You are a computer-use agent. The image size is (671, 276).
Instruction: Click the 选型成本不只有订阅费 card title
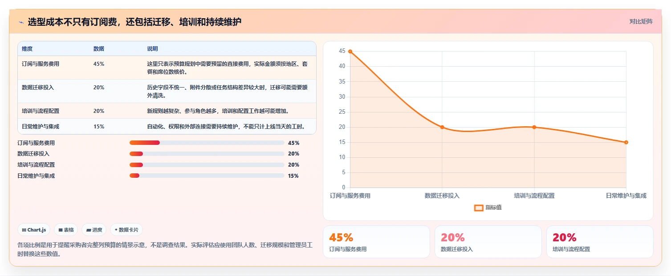click(134, 22)
